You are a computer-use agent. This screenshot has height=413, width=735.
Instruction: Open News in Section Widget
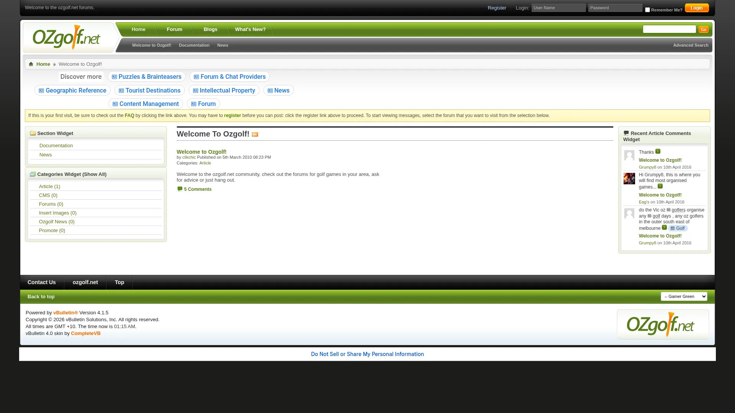click(46, 155)
